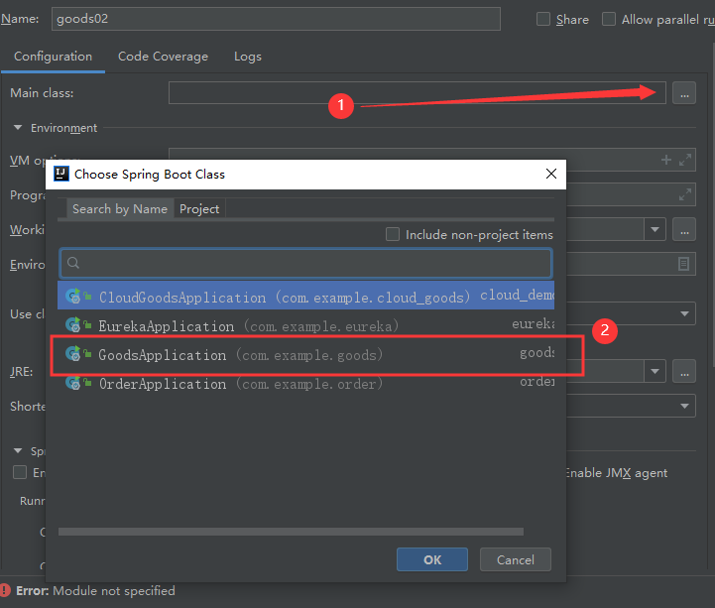Viewport: 715px width, 608px height.
Task: Enable Allow parallel run checkbox
Action: pyautogui.click(x=609, y=19)
